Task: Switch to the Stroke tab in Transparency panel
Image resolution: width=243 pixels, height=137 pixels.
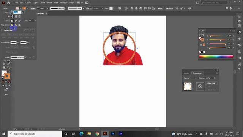Action: pyautogui.click(x=186, y=73)
